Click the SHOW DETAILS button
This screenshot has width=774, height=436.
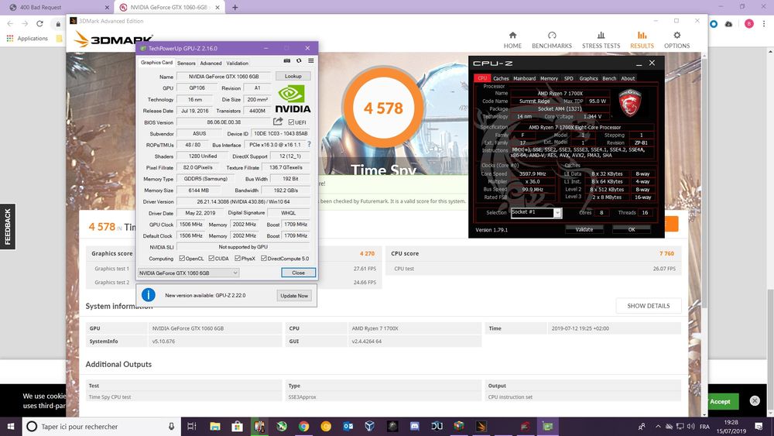(648, 306)
